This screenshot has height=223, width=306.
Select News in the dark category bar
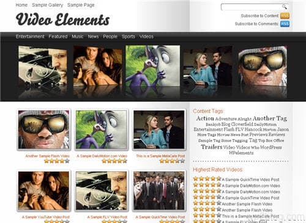click(x=93, y=37)
